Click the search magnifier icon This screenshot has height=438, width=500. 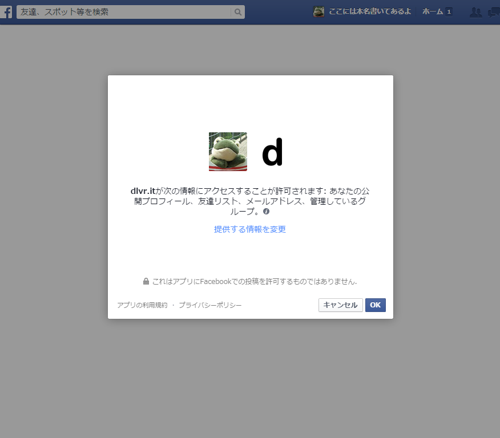coord(238,12)
